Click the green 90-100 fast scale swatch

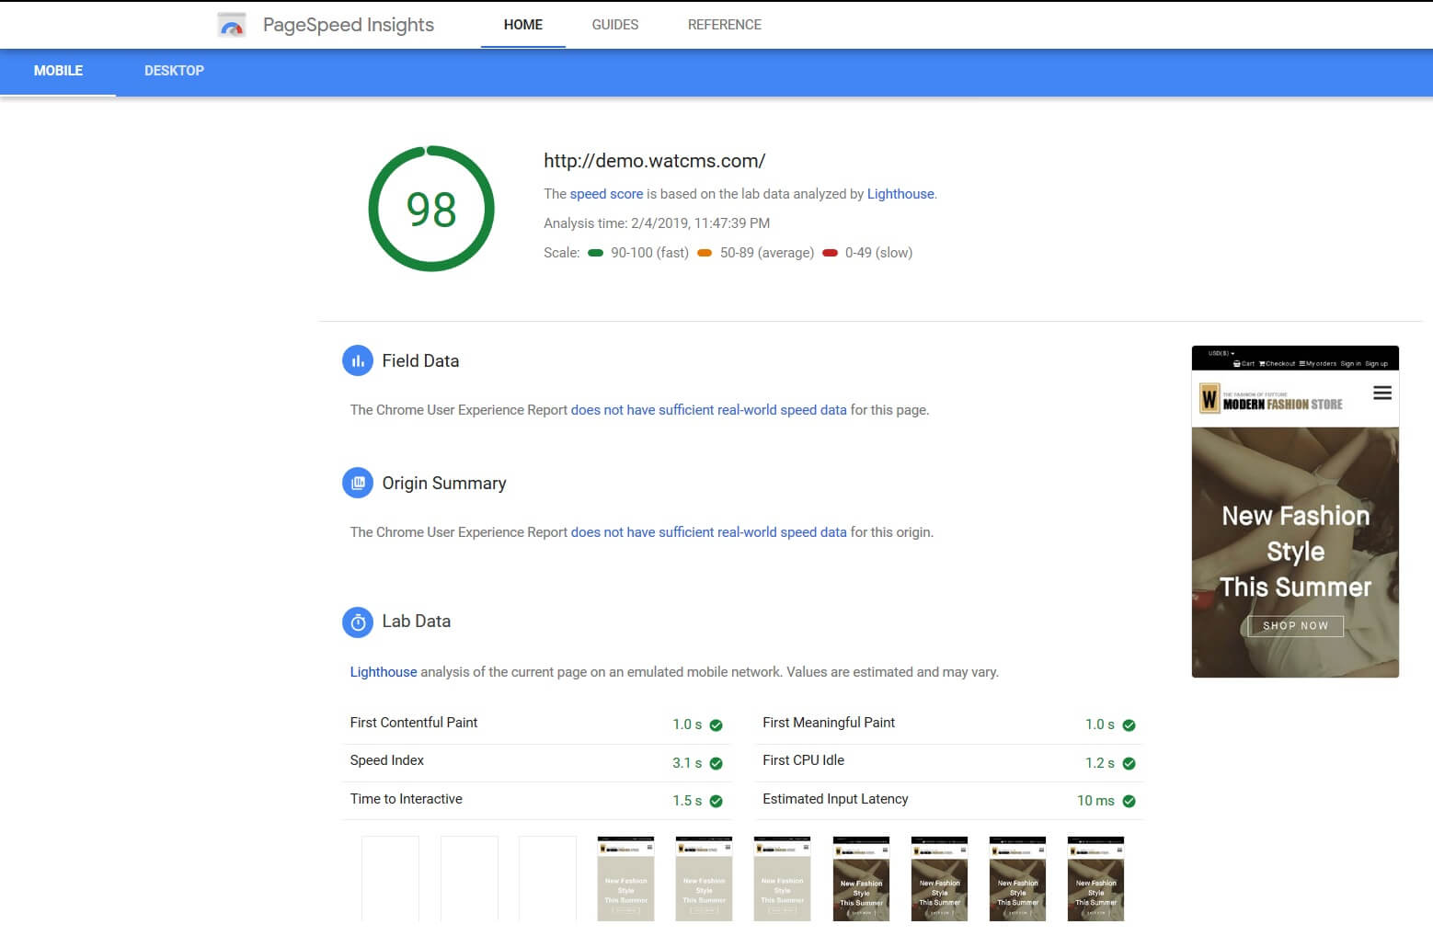coord(595,253)
